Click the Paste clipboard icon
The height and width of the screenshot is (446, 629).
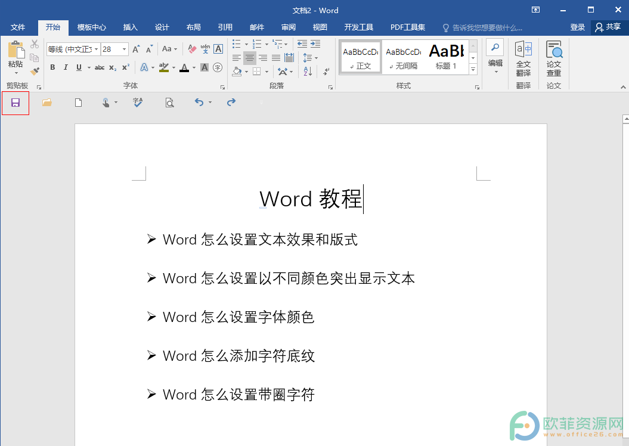click(x=16, y=49)
